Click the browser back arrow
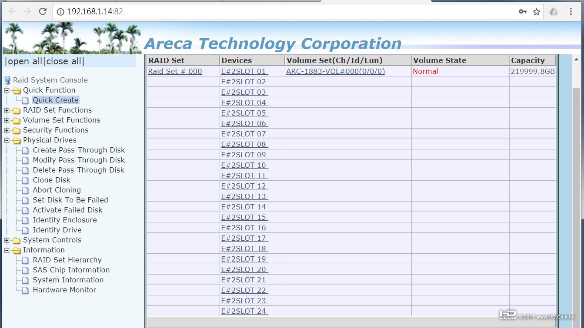This screenshot has width=584, height=328. click(x=12, y=12)
